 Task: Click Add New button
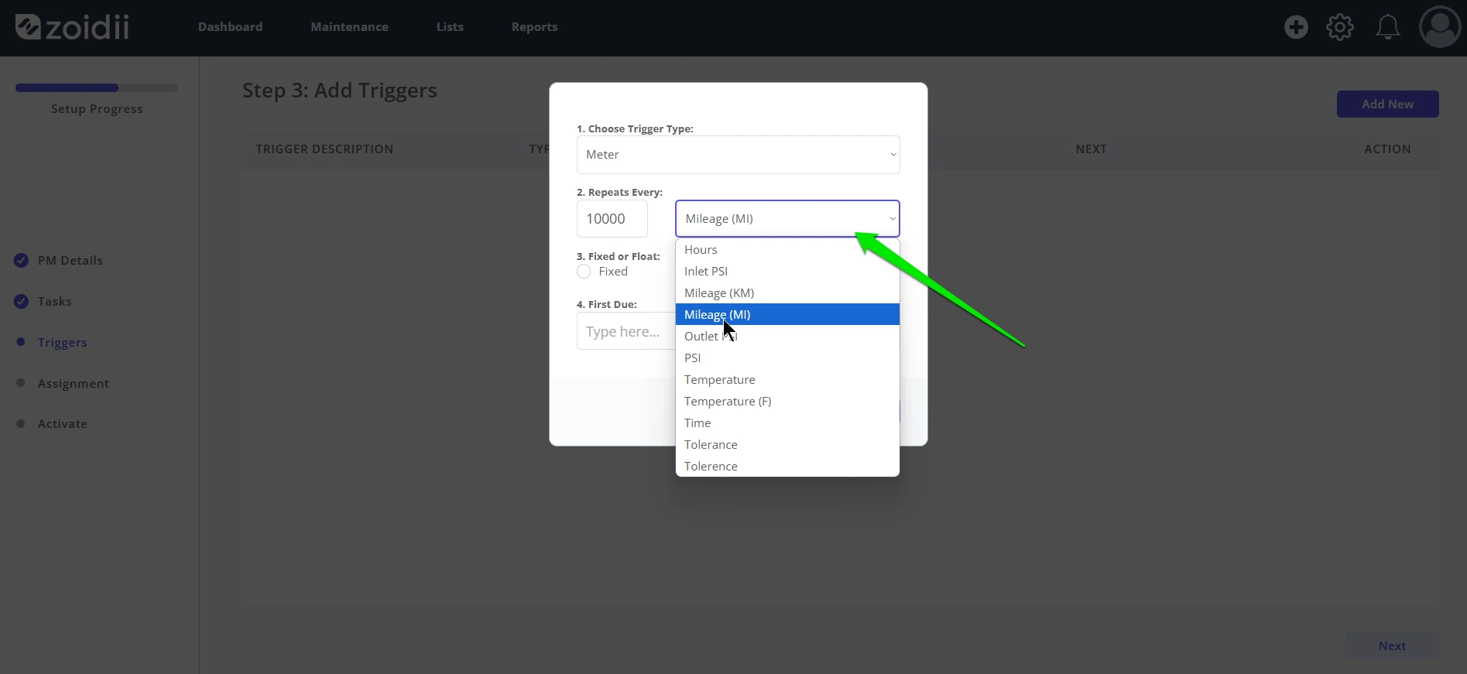point(1387,104)
